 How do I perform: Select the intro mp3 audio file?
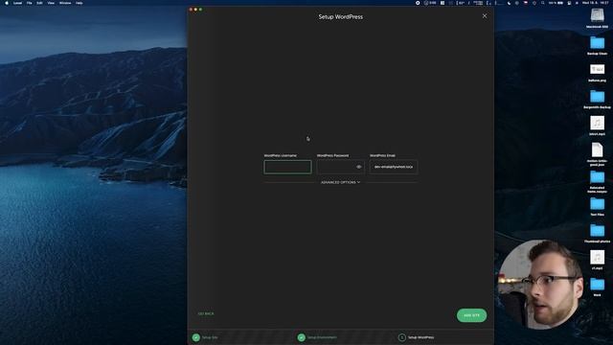(x=597, y=126)
